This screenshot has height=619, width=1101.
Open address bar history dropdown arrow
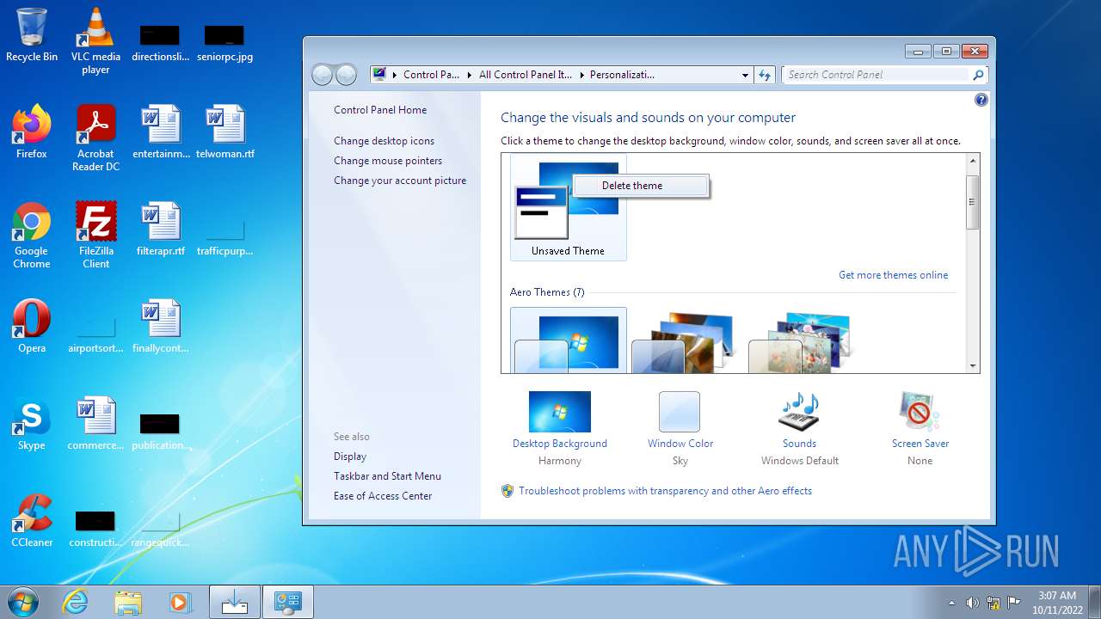point(745,75)
